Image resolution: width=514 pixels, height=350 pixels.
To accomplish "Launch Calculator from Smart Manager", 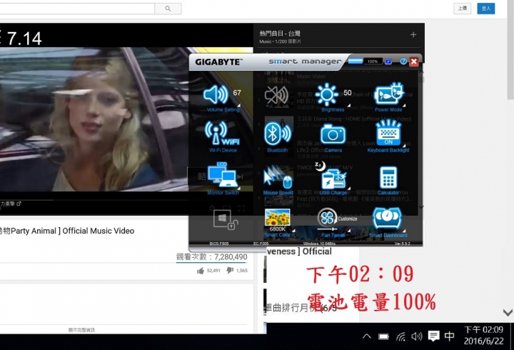I will (x=388, y=177).
